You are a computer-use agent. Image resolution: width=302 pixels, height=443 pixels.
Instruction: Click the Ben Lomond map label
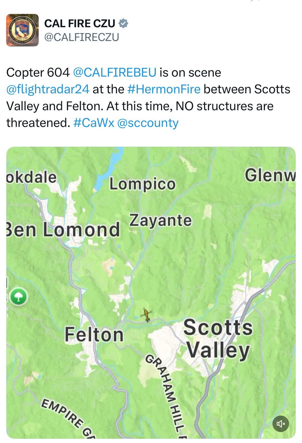pos(63,230)
